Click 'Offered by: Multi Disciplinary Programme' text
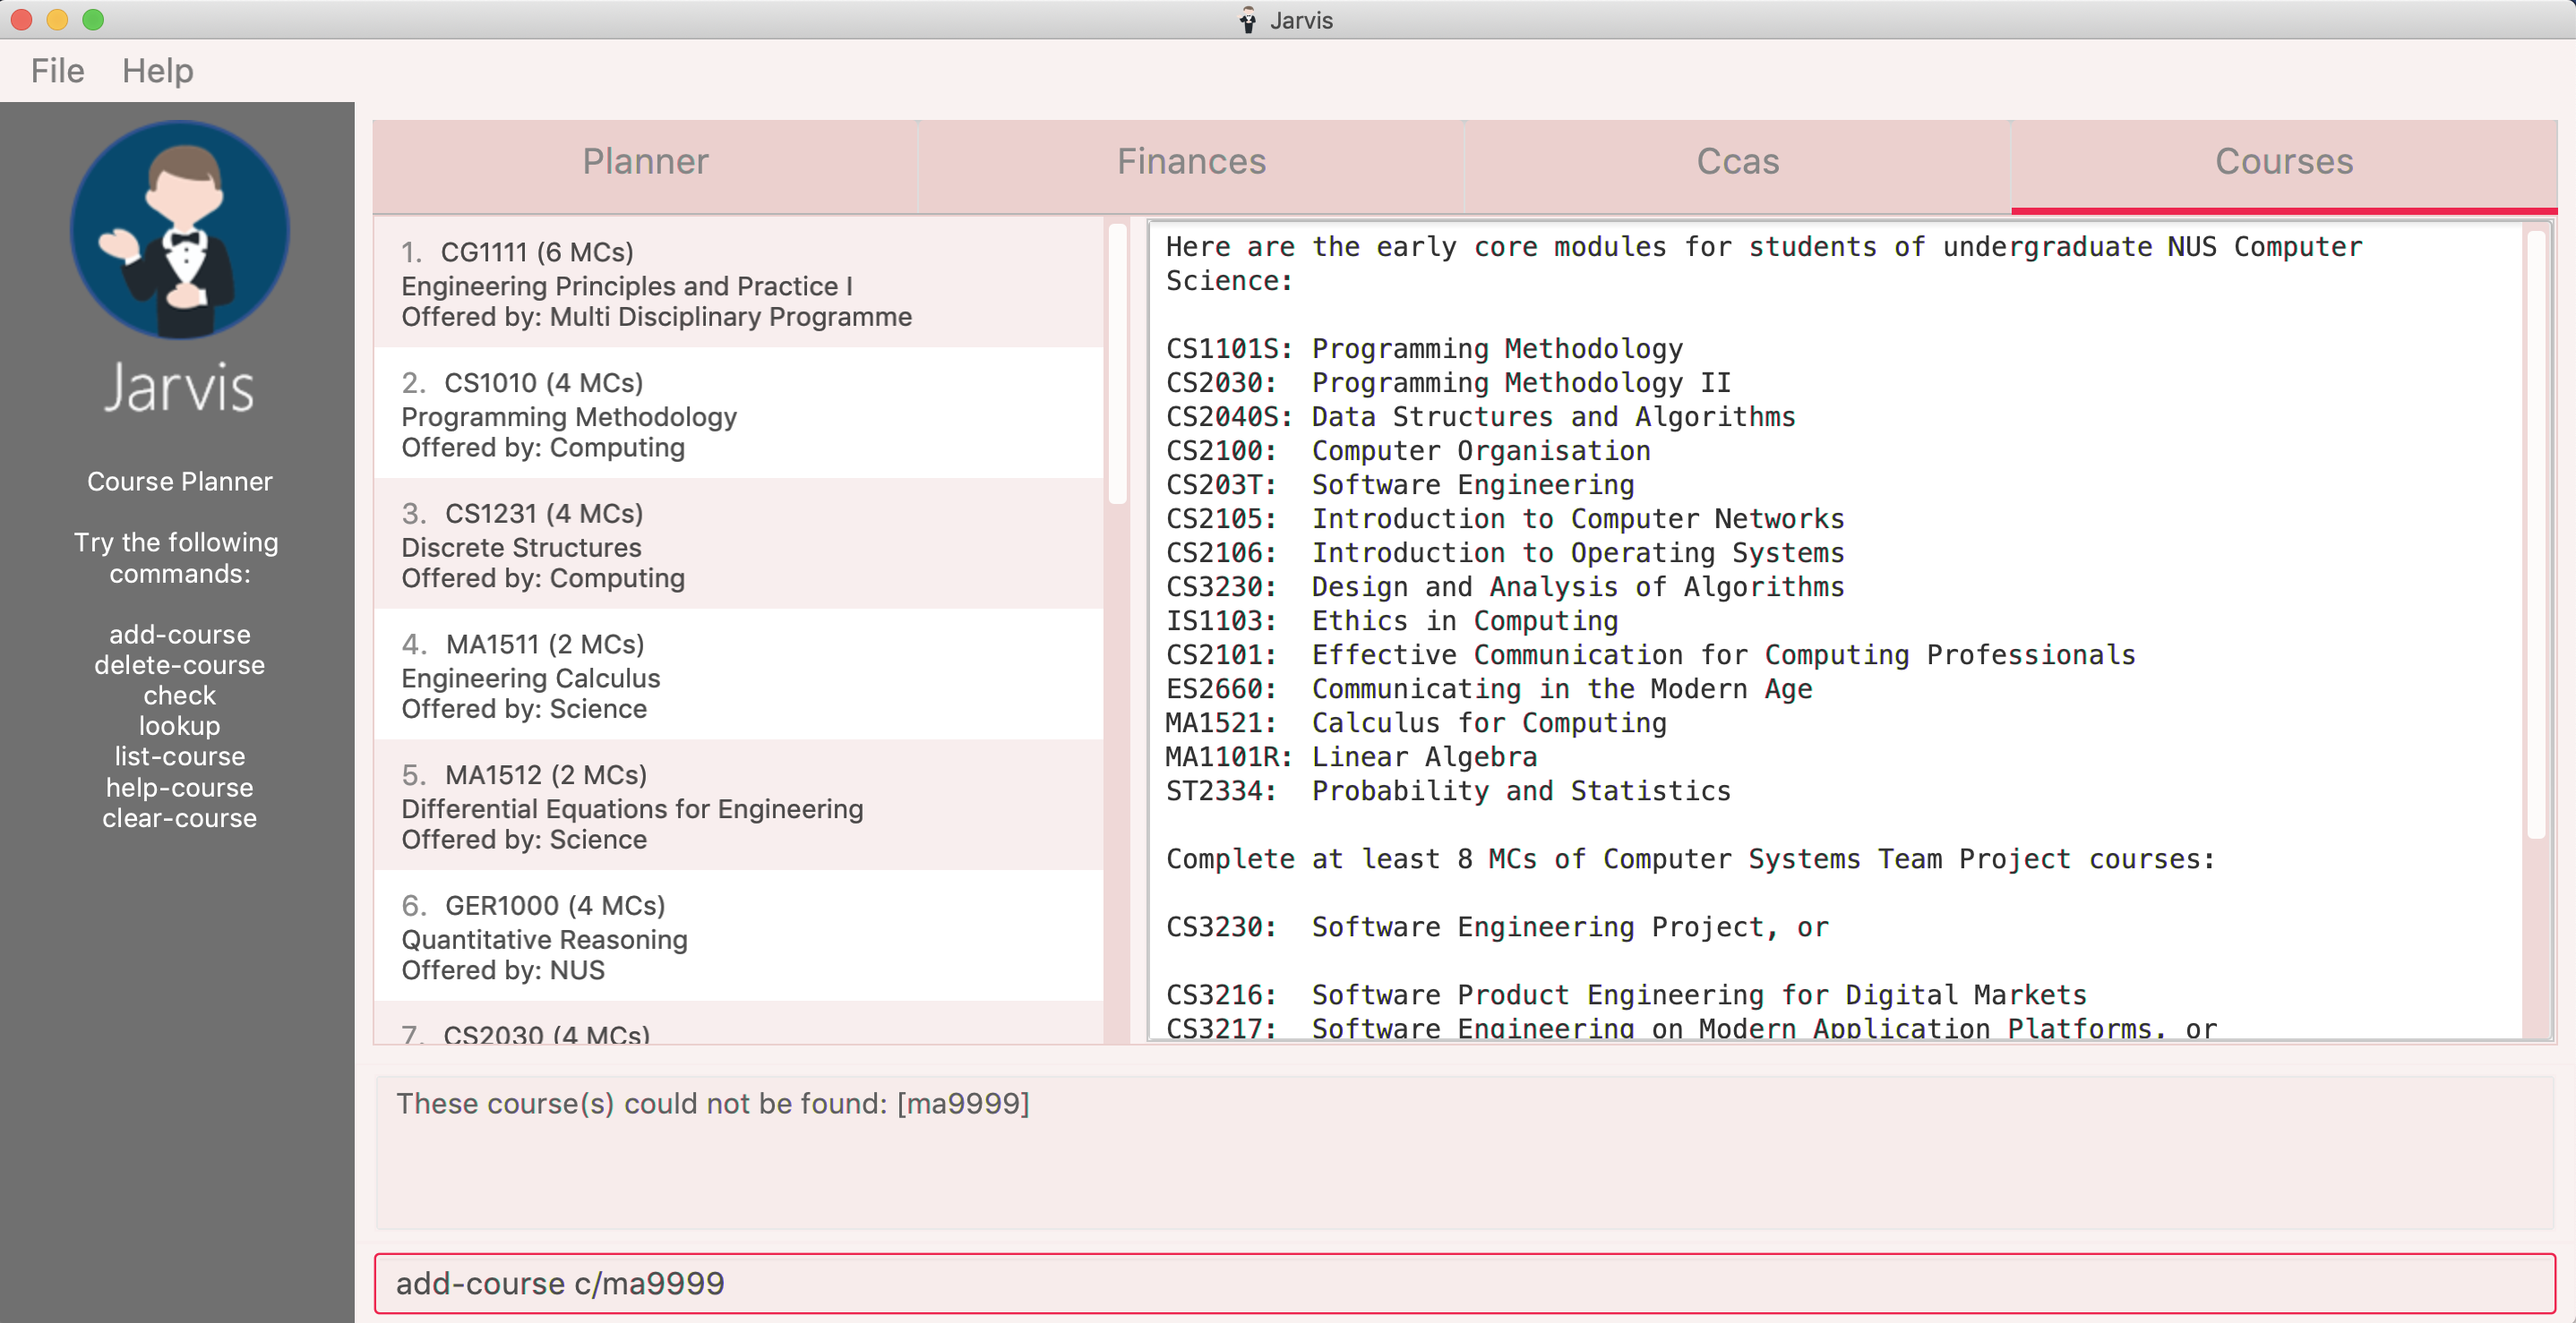Image resolution: width=2576 pixels, height=1323 pixels. (657, 317)
